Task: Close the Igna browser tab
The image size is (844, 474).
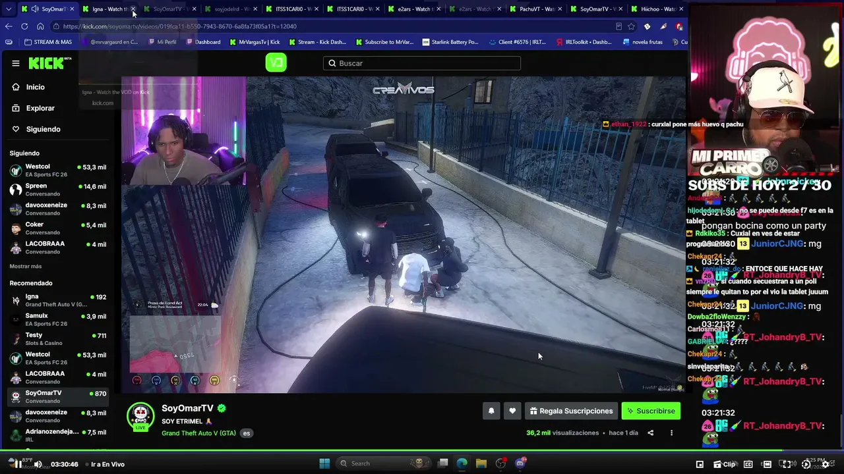Action: click(x=133, y=9)
